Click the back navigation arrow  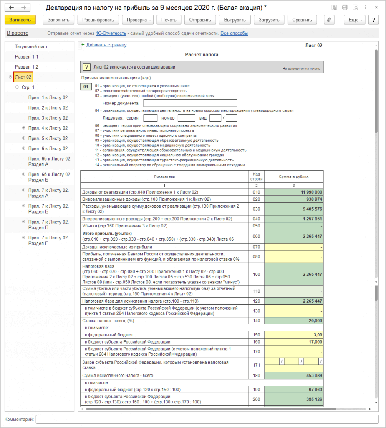pos(12,8)
